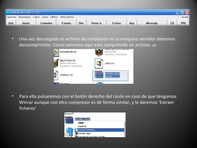197x148 pixels.
Task: Open the Opciones menu
Action: [12, 17]
